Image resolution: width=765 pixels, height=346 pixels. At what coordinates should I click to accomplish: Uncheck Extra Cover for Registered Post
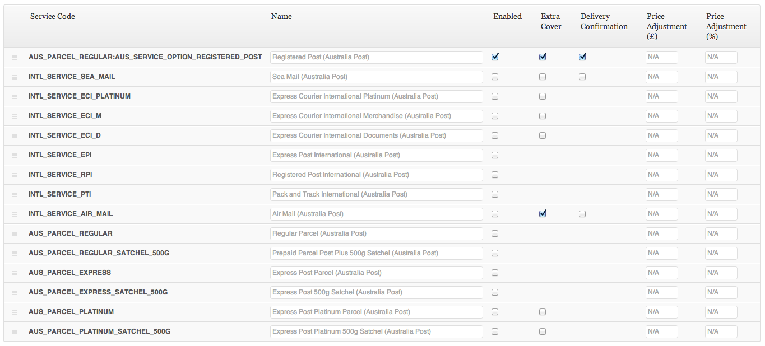[543, 57]
